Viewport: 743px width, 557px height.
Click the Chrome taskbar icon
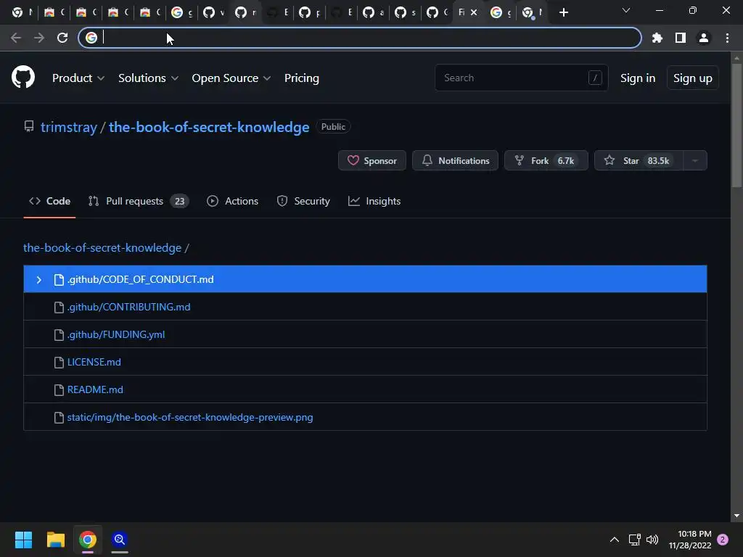[x=88, y=540]
